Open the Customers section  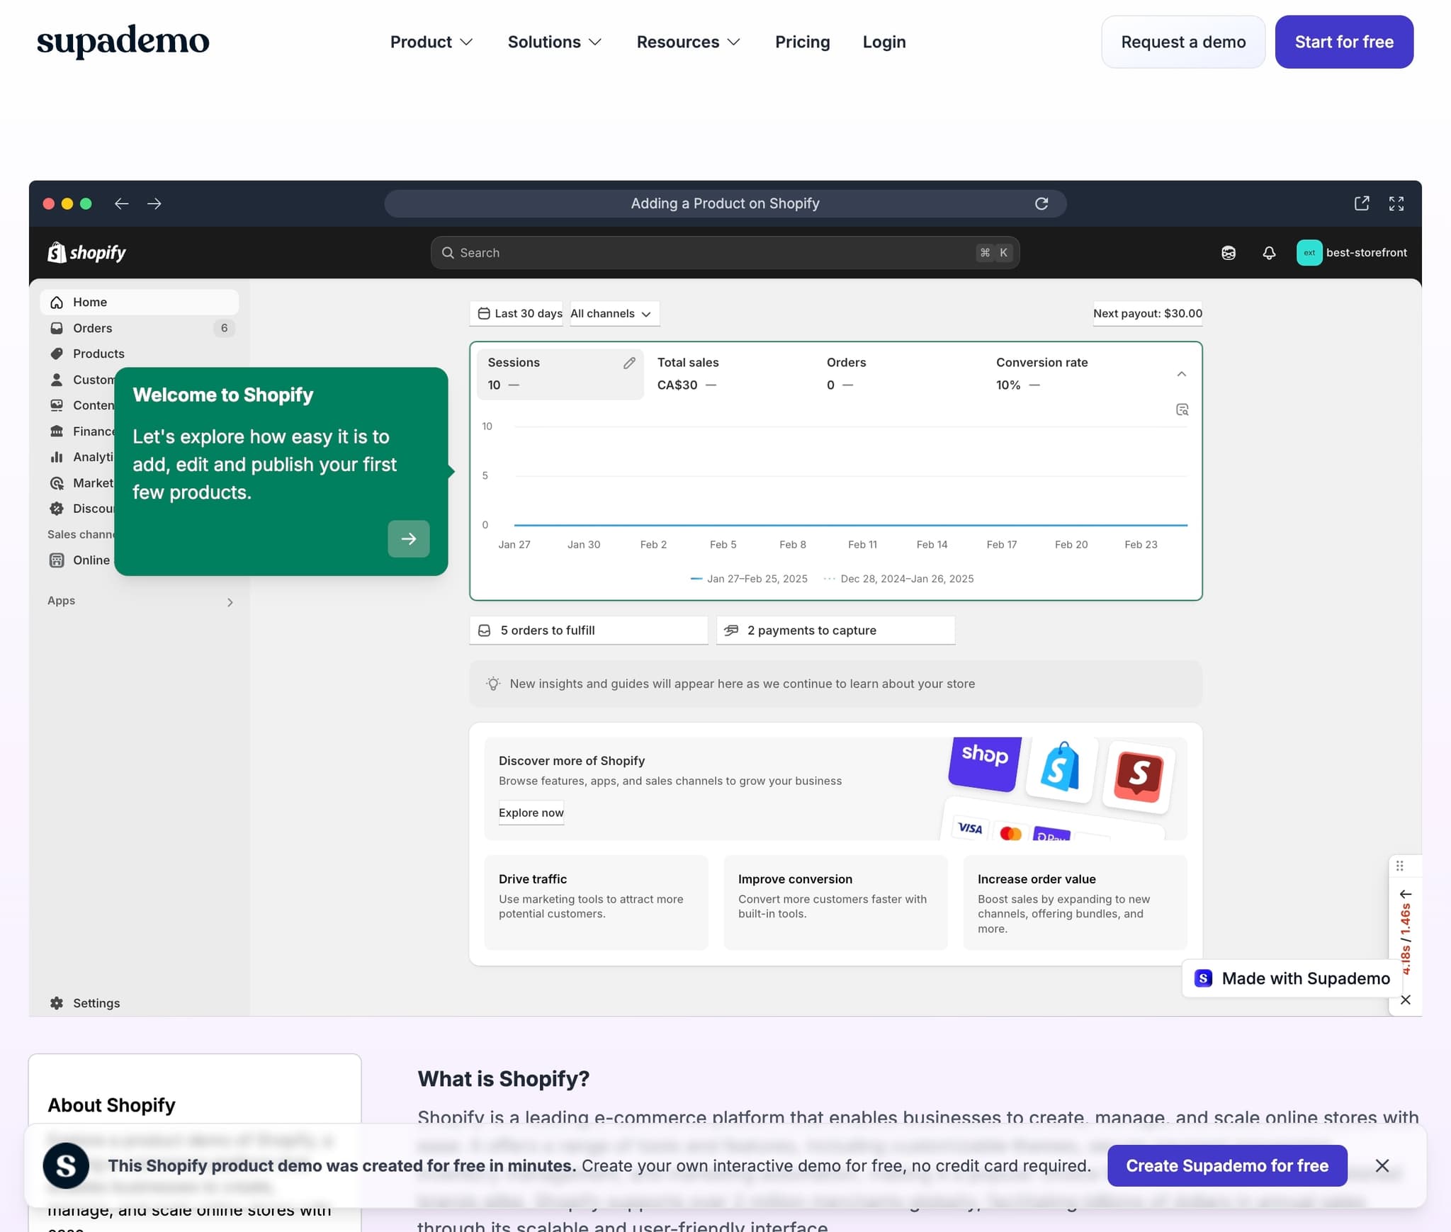(92, 379)
